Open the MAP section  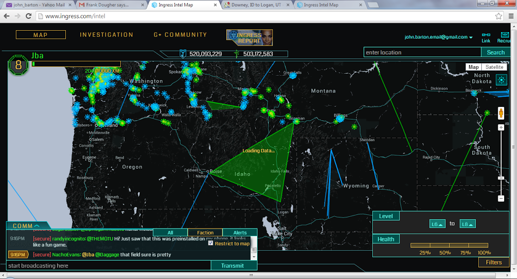(x=41, y=35)
